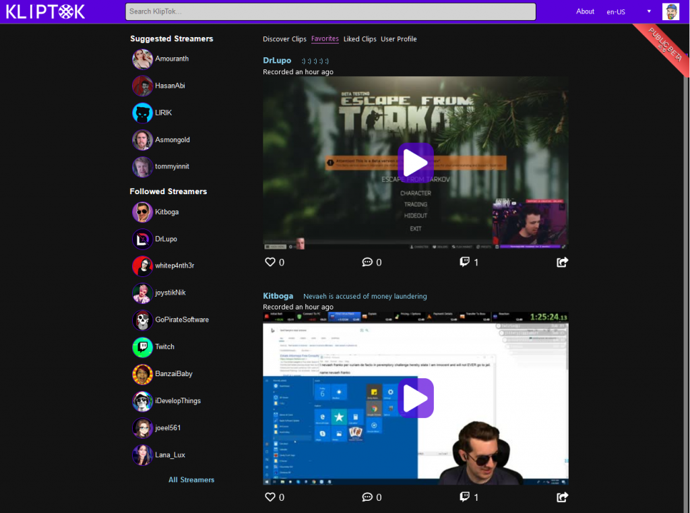Screen dimensions: 690x513
Task: Select joystikNik name in Followed Streamers
Action: 170,293
